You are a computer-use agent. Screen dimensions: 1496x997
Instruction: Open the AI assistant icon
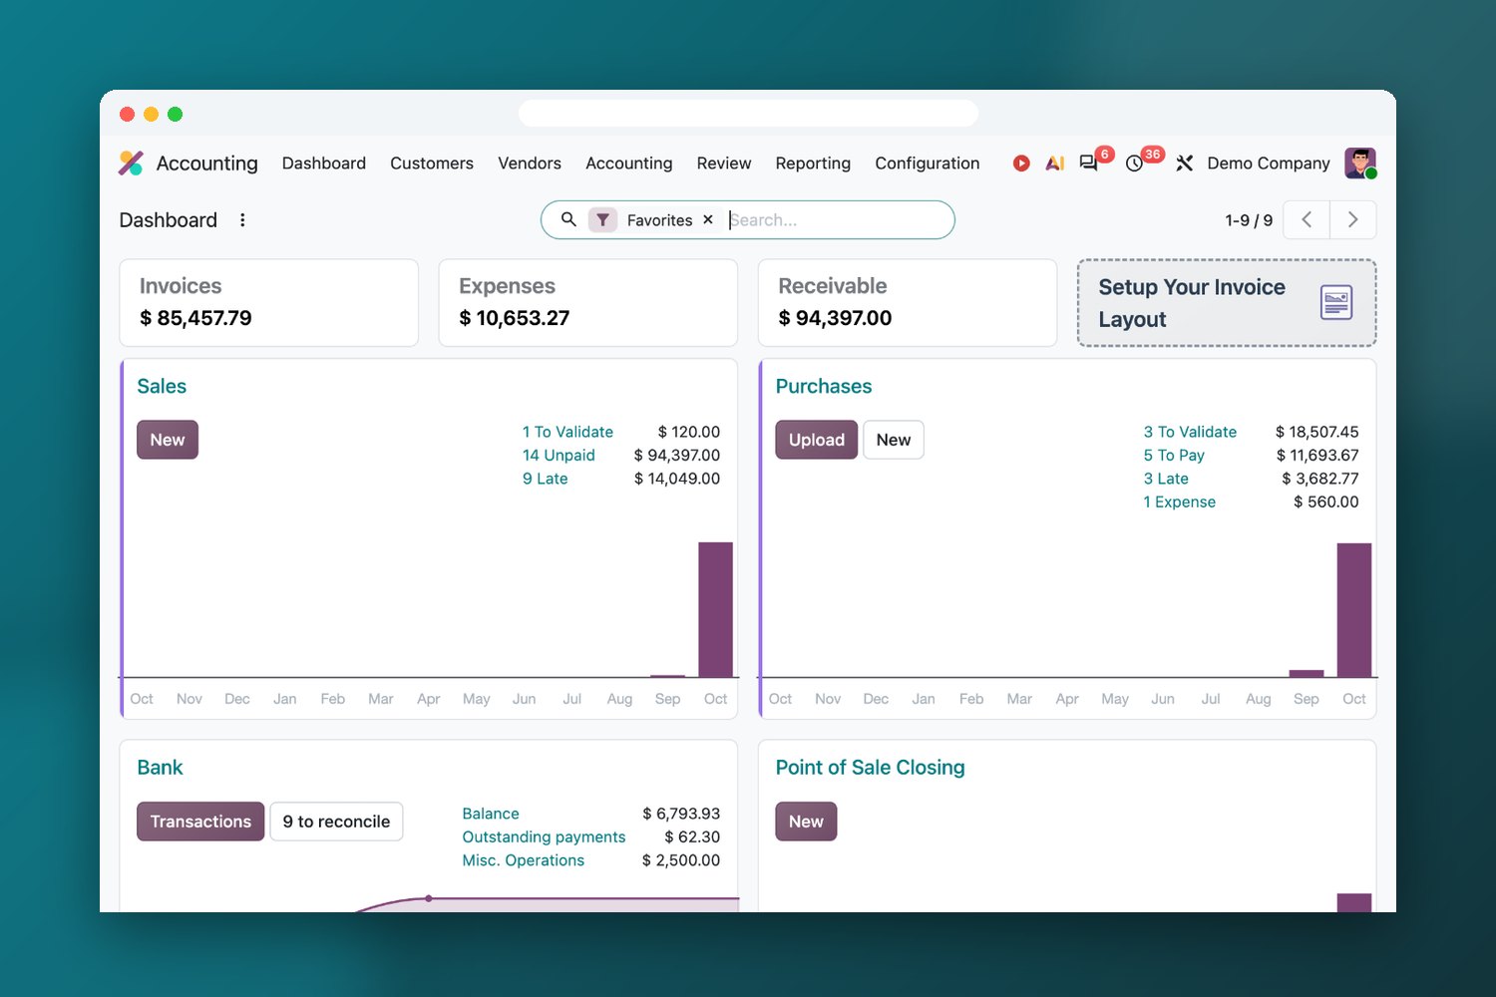tap(1055, 163)
